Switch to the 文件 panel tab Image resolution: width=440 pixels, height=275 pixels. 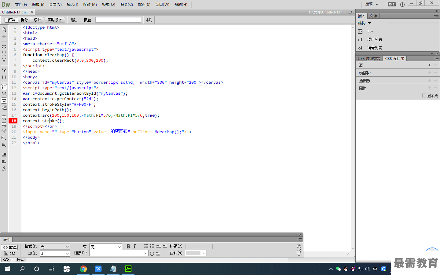pyautogui.click(x=373, y=16)
